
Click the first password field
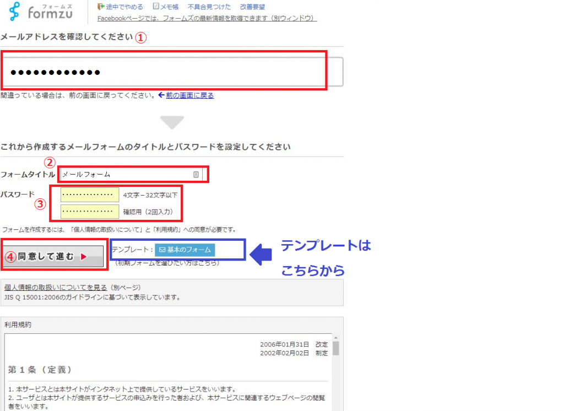click(90, 194)
